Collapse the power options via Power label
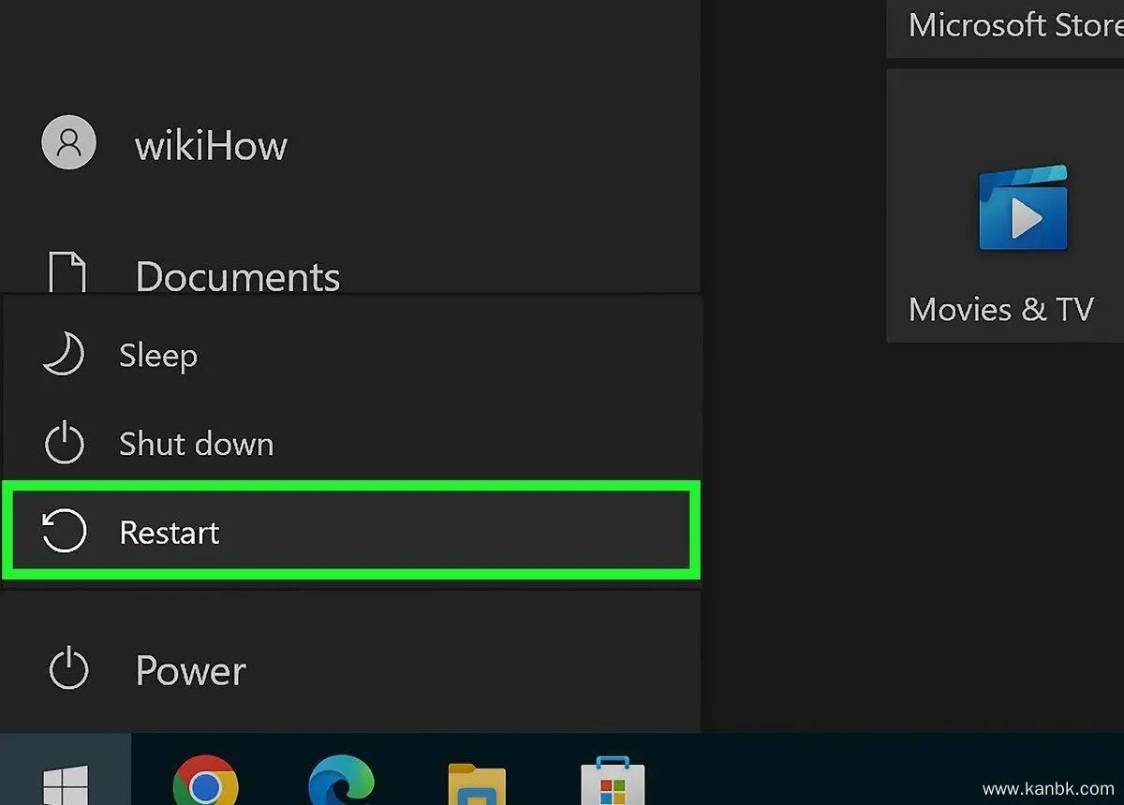Viewport: 1124px width, 805px height. pyautogui.click(x=190, y=671)
